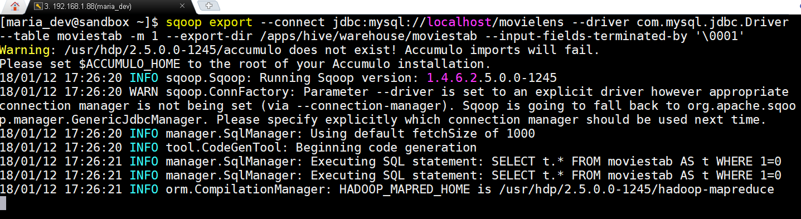The width and height of the screenshot is (801, 219).
Task: Open the home tab with house icon
Action: click(13, 7)
